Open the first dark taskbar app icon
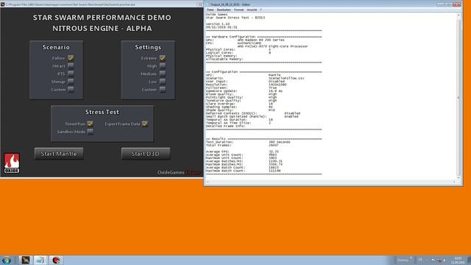 click(x=26, y=260)
